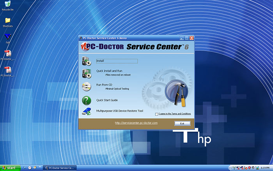Click the butterfly tray icon near the clock
The height and width of the screenshot is (171, 273).
coord(257,168)
